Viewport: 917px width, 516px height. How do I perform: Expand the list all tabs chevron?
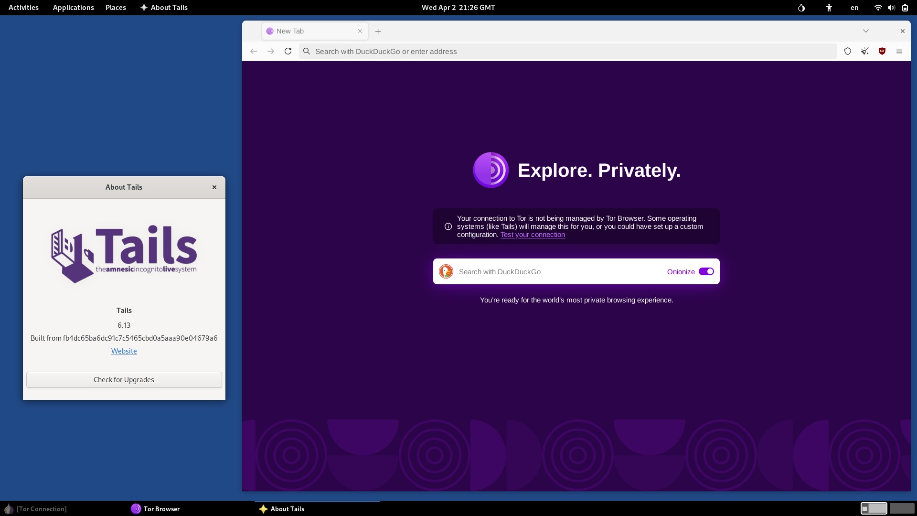point(866,31)
